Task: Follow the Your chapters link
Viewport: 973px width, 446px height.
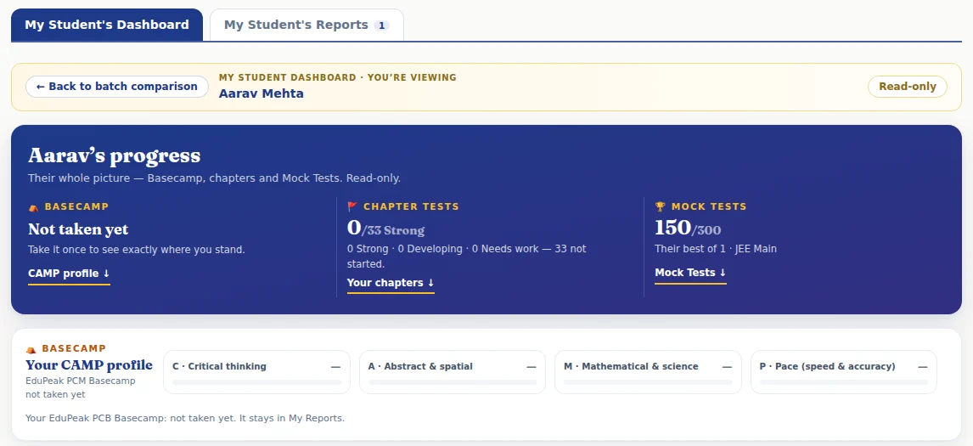Action: [x=391, y=283]
